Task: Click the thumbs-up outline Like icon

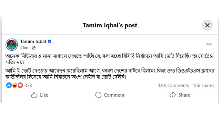Action: point(34,95)
